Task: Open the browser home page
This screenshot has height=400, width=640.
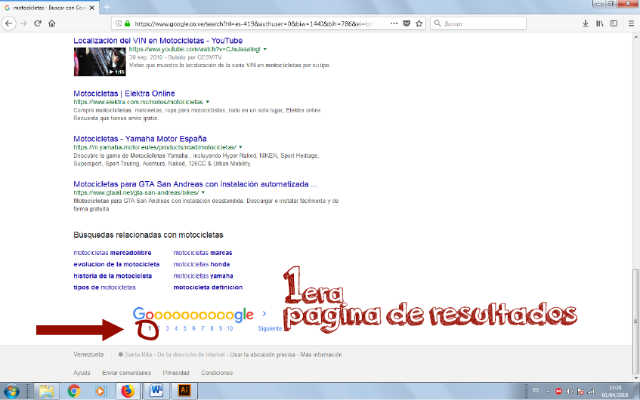Action: click(52, 23)
